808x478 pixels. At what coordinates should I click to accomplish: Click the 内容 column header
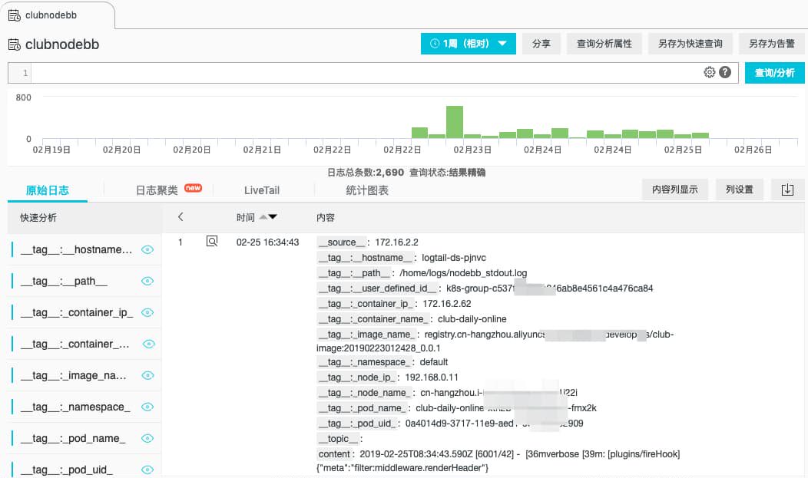pos(325,218)
